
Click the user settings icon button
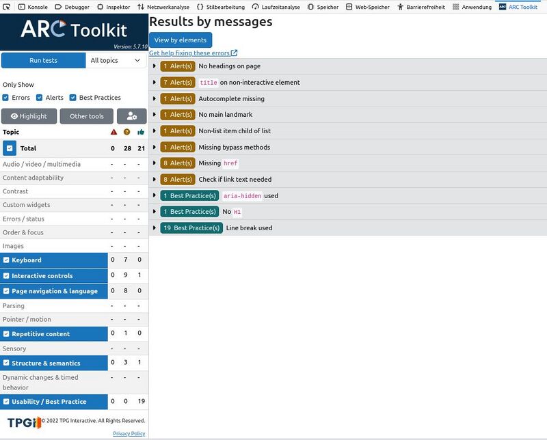(131, 116)
